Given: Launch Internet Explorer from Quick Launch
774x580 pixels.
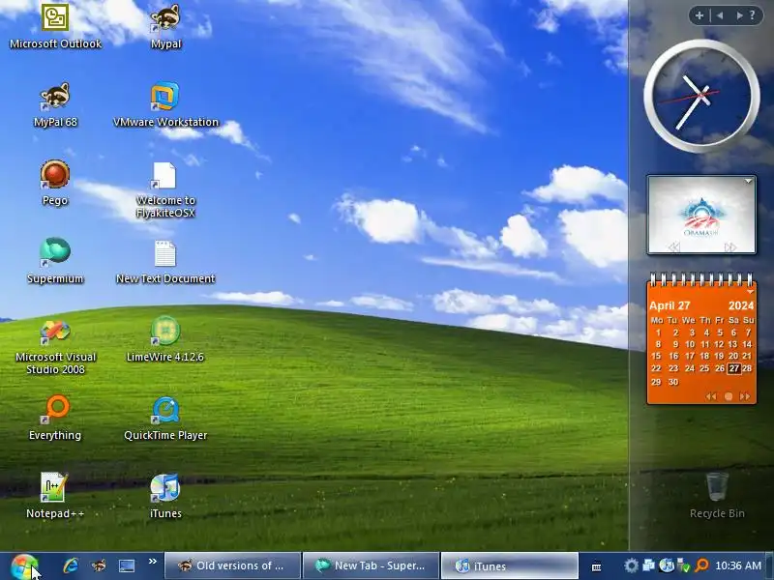Looking at the screenshot, I should 71,565.
